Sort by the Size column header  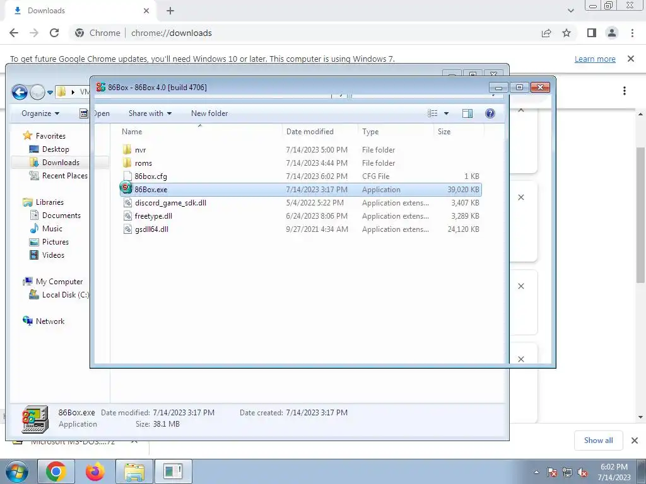[x=459, y=131]
